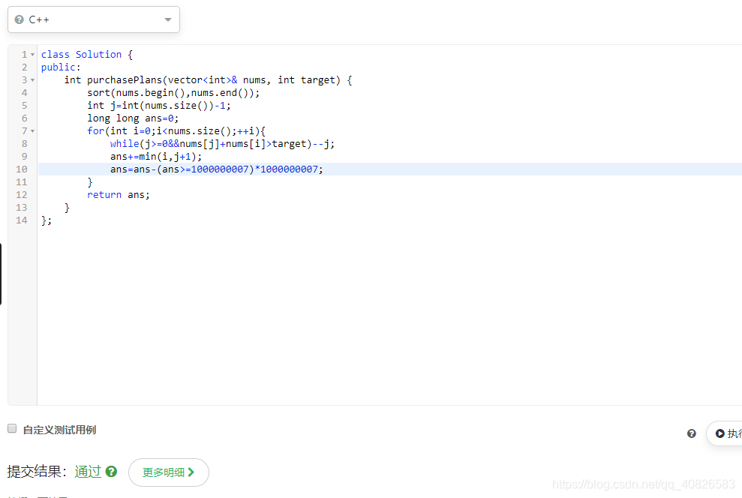The image size is (742, 498).
Task: Click the help icon beside C++
Action: coord(19,19)
